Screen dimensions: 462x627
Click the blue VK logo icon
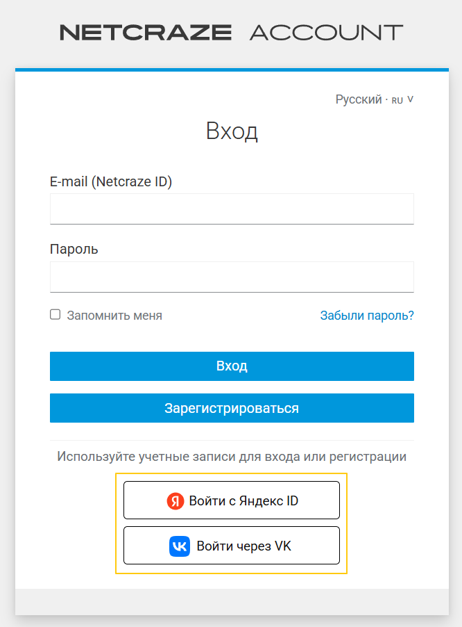[179, 546]
